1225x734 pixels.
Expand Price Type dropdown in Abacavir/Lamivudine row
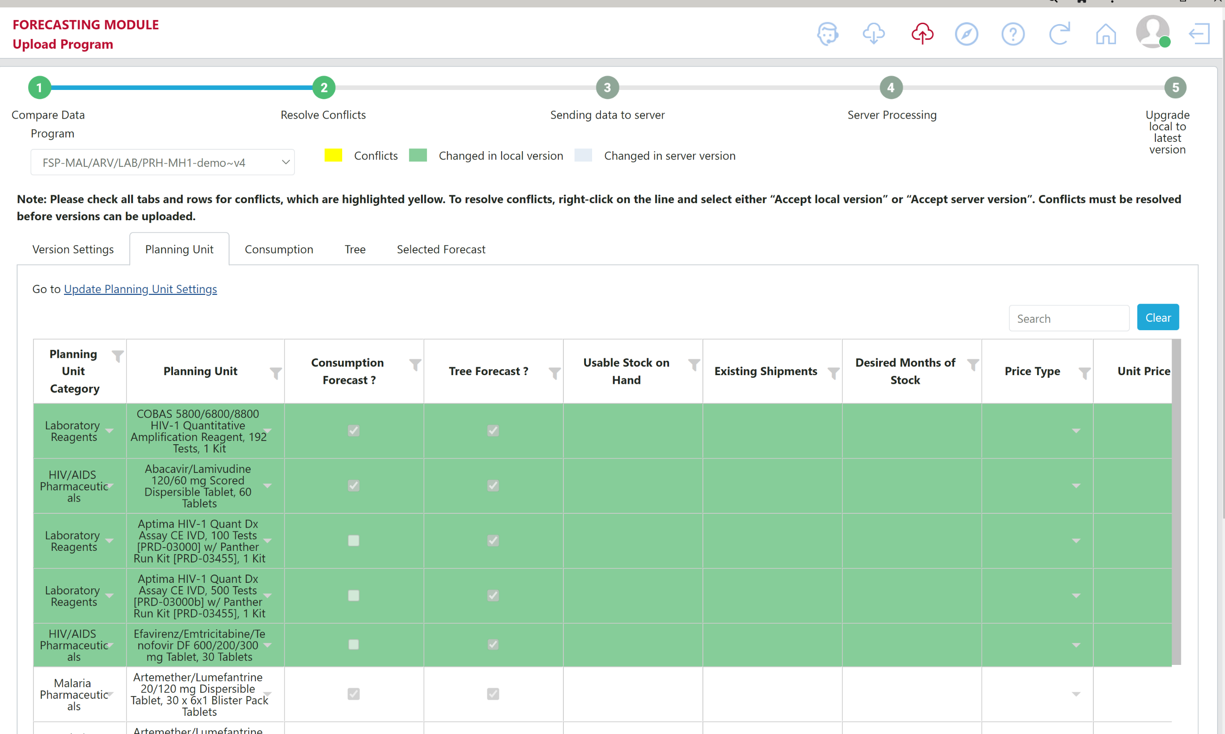tap(1076, 486)
